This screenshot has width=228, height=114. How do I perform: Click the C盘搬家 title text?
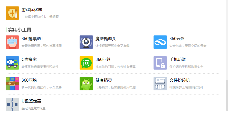[x=29, y=60]
